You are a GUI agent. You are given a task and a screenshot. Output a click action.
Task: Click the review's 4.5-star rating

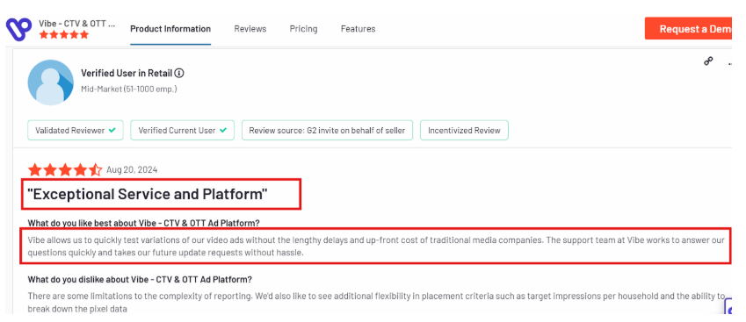pyautogui.click(x=65, y=169)
